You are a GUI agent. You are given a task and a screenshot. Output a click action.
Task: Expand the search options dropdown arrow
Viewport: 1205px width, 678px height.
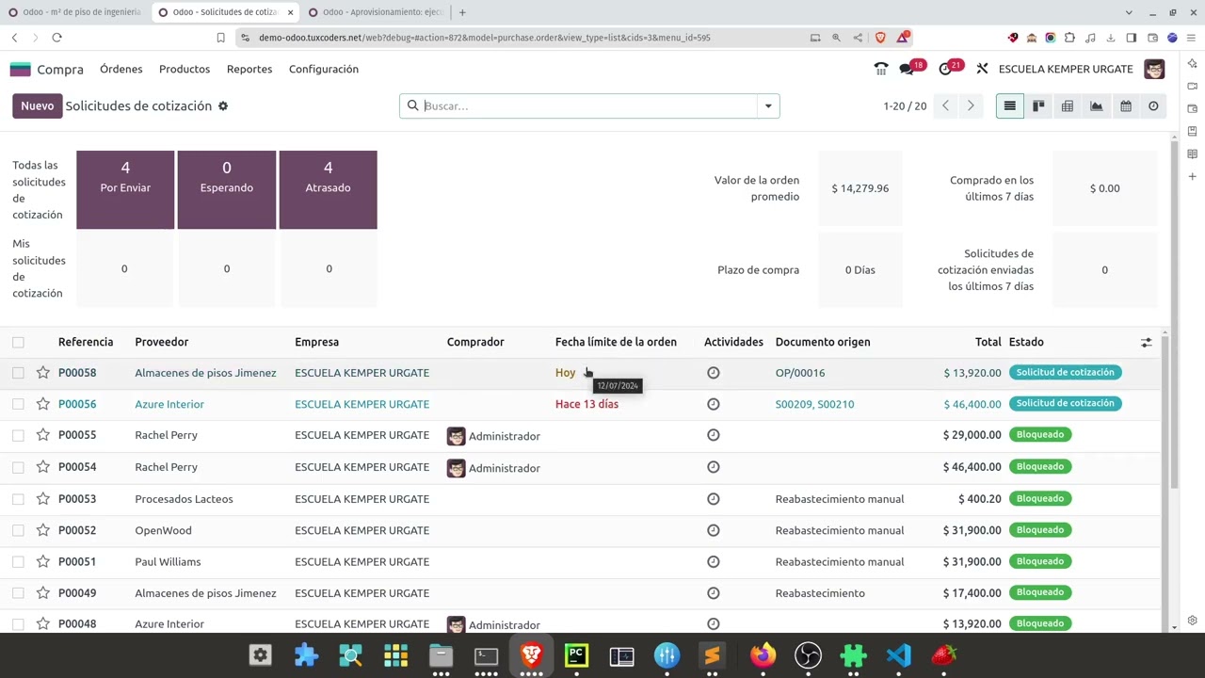coord(768,106)
